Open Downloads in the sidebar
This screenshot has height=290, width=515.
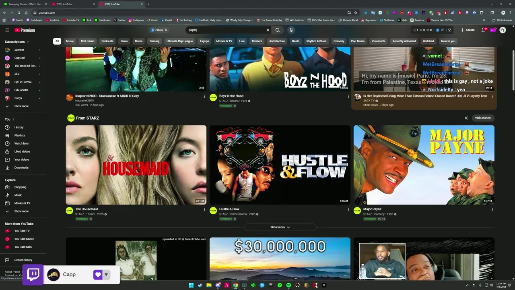click(x=21, y=168)
